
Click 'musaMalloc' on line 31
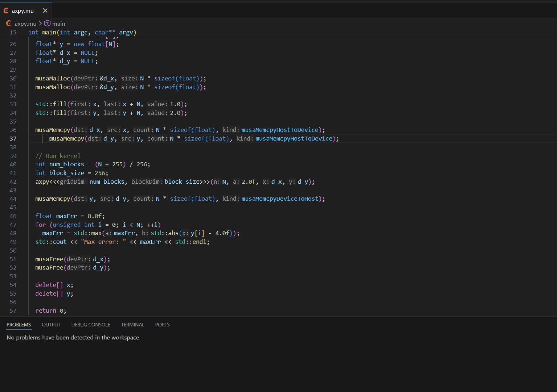click(x=53, y=87)
